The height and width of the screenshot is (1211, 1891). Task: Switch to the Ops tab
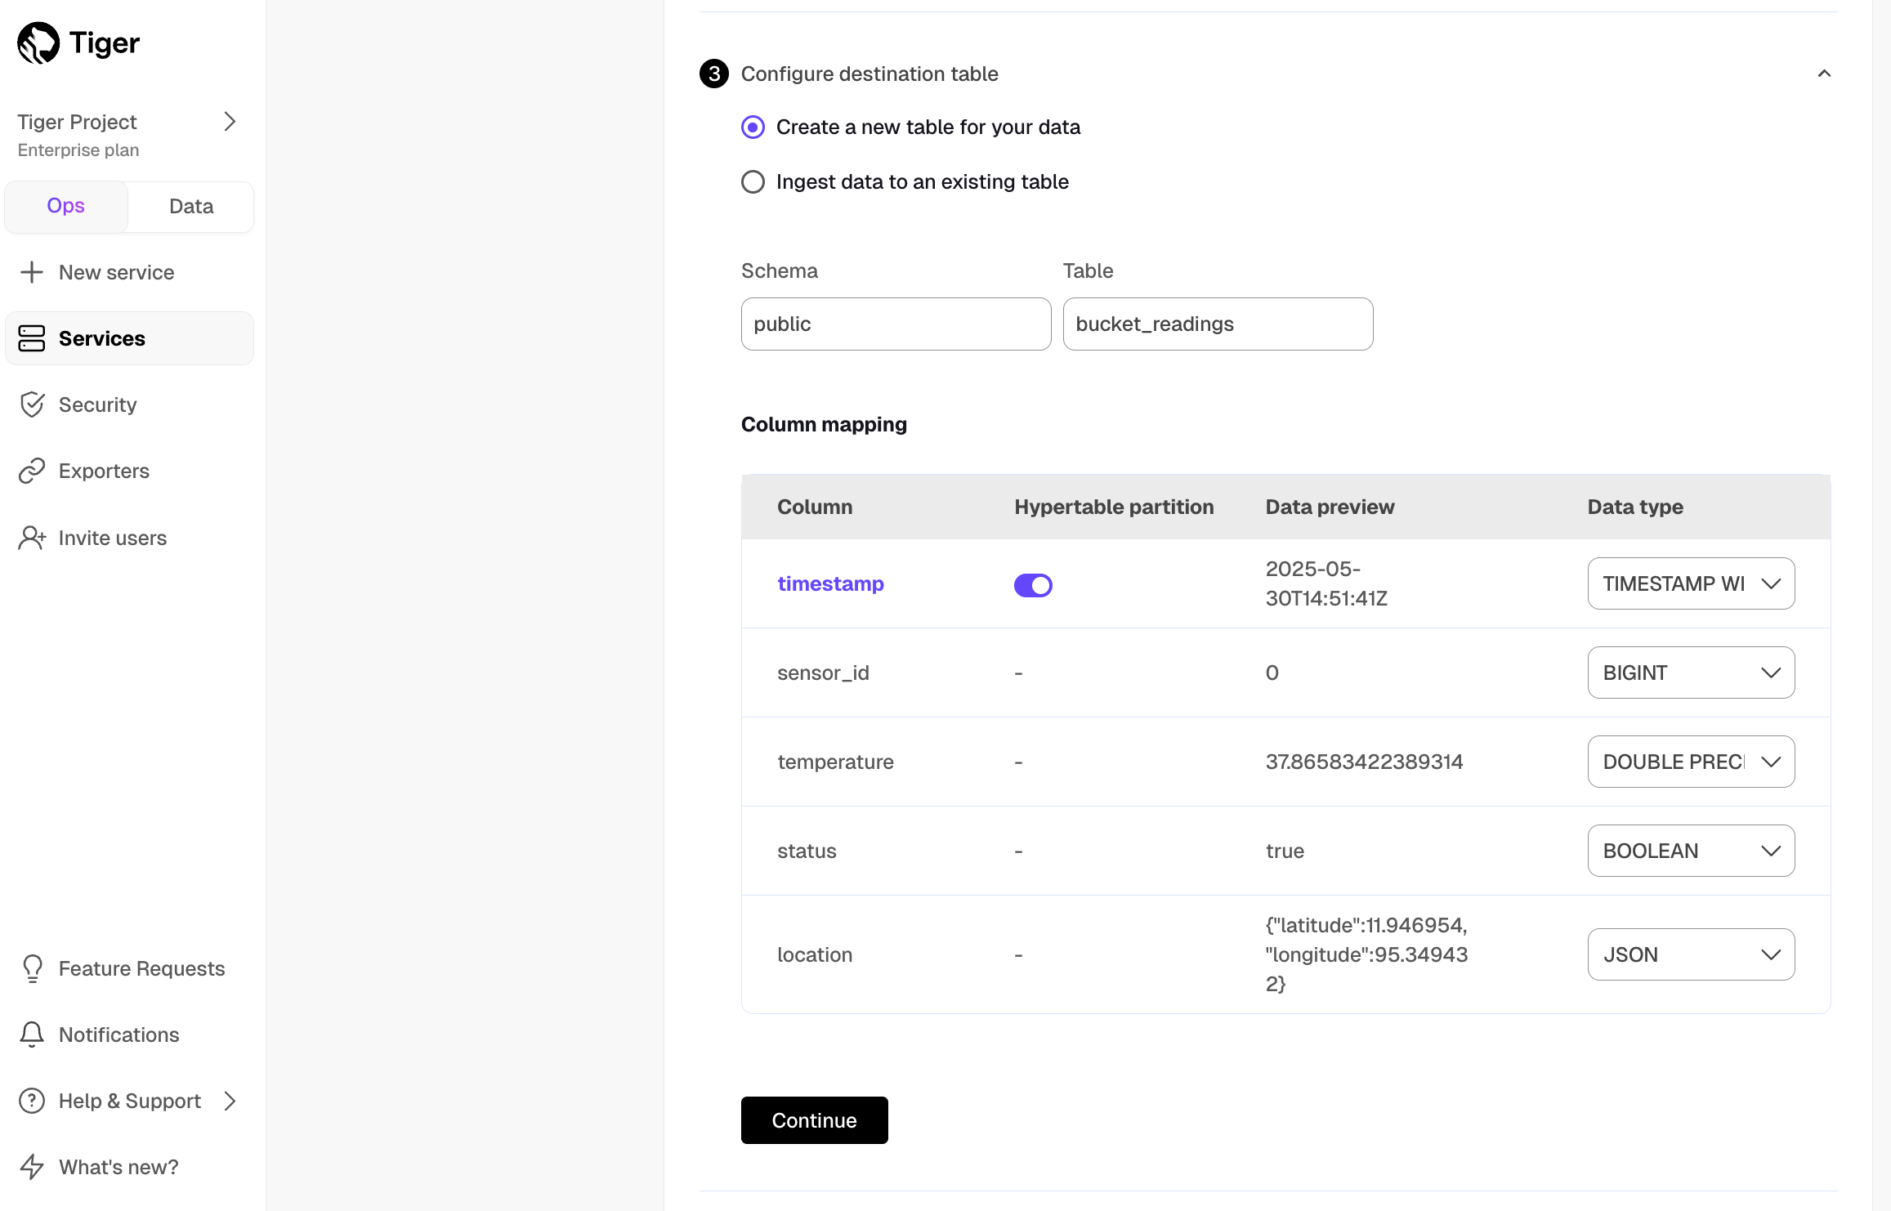65,206
